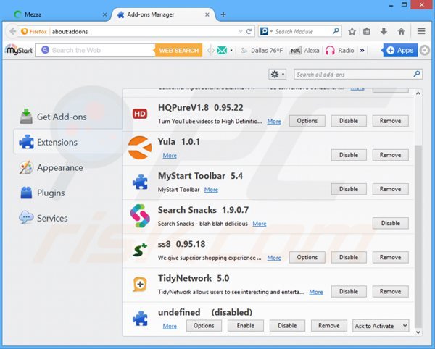Bookmark this page with the star icon
This screenshot has height=349, width=435.
point(352,31)
